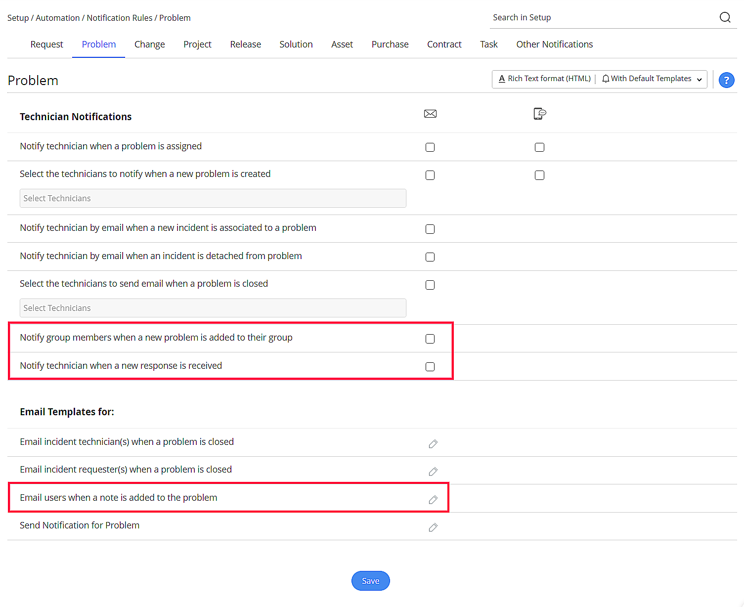Open the Other Notifications tab
Screen dimensions: 744x607
tap(554, 44)
